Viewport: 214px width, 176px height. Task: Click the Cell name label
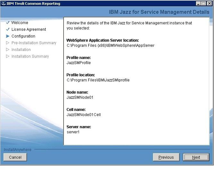(x=76, y=110)
